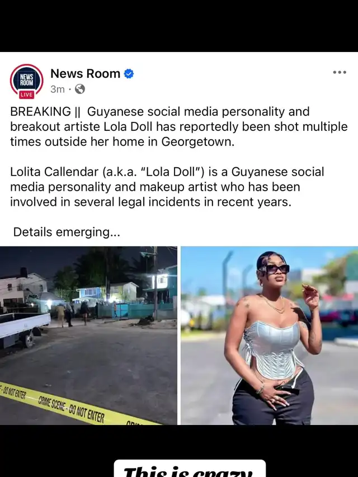Open the three-dot post options menu
The width and height of the screenshot is (358, 477).
click(340, 72)
